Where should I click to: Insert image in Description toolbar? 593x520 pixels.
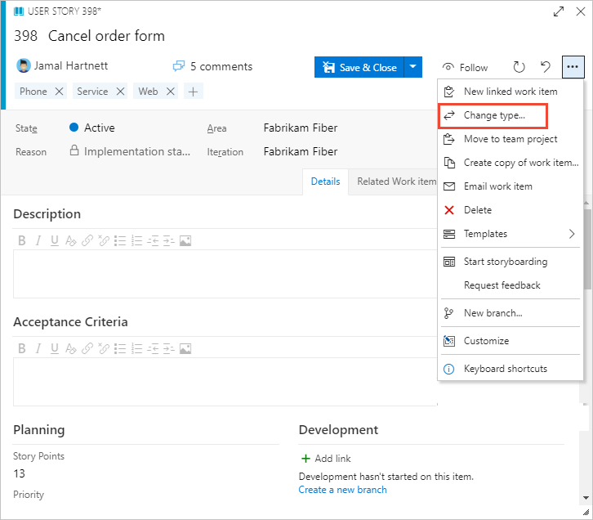(x=185, y=240)
